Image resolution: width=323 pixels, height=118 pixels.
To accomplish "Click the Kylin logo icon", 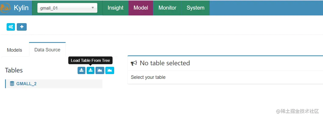I will (x=5, y=8).
